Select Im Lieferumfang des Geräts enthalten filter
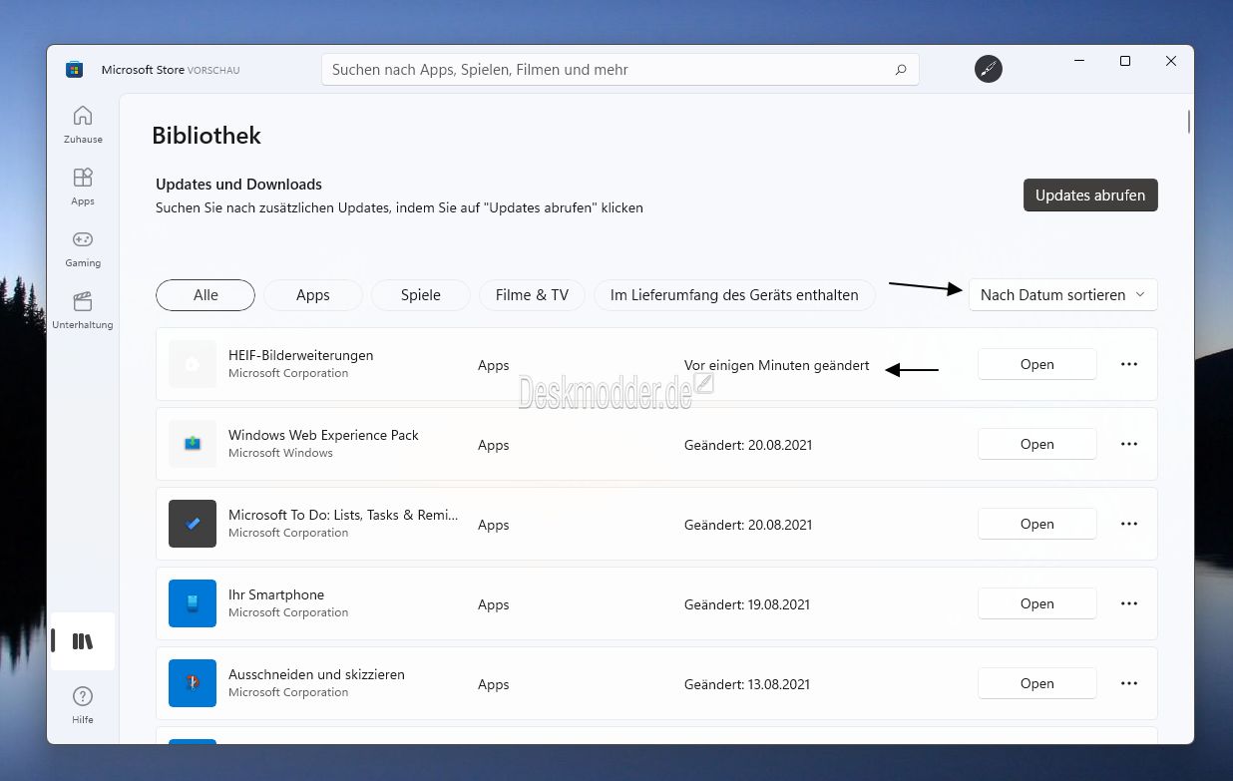Screen dimensions: 1233x781 pos(734,295)
